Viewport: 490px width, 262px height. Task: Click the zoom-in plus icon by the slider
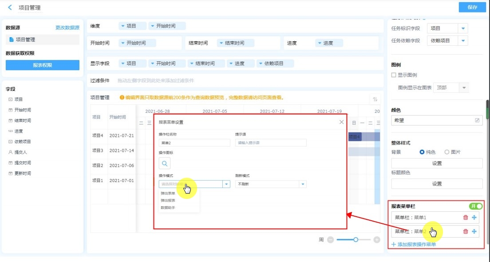click(x=377, y=240)
